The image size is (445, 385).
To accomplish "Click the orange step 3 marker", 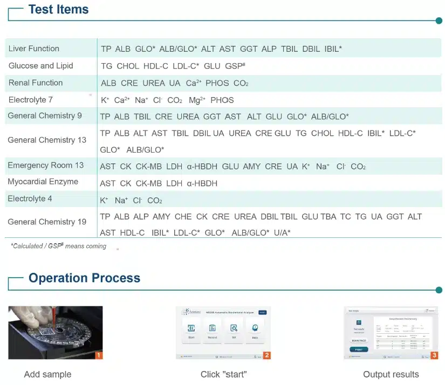I will point(435,355).
